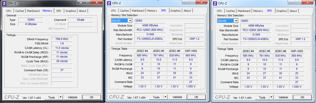316x103 pixels.
Task: Click Cycle Time tRAS value 28 clocks
Action: pos(62,61)
